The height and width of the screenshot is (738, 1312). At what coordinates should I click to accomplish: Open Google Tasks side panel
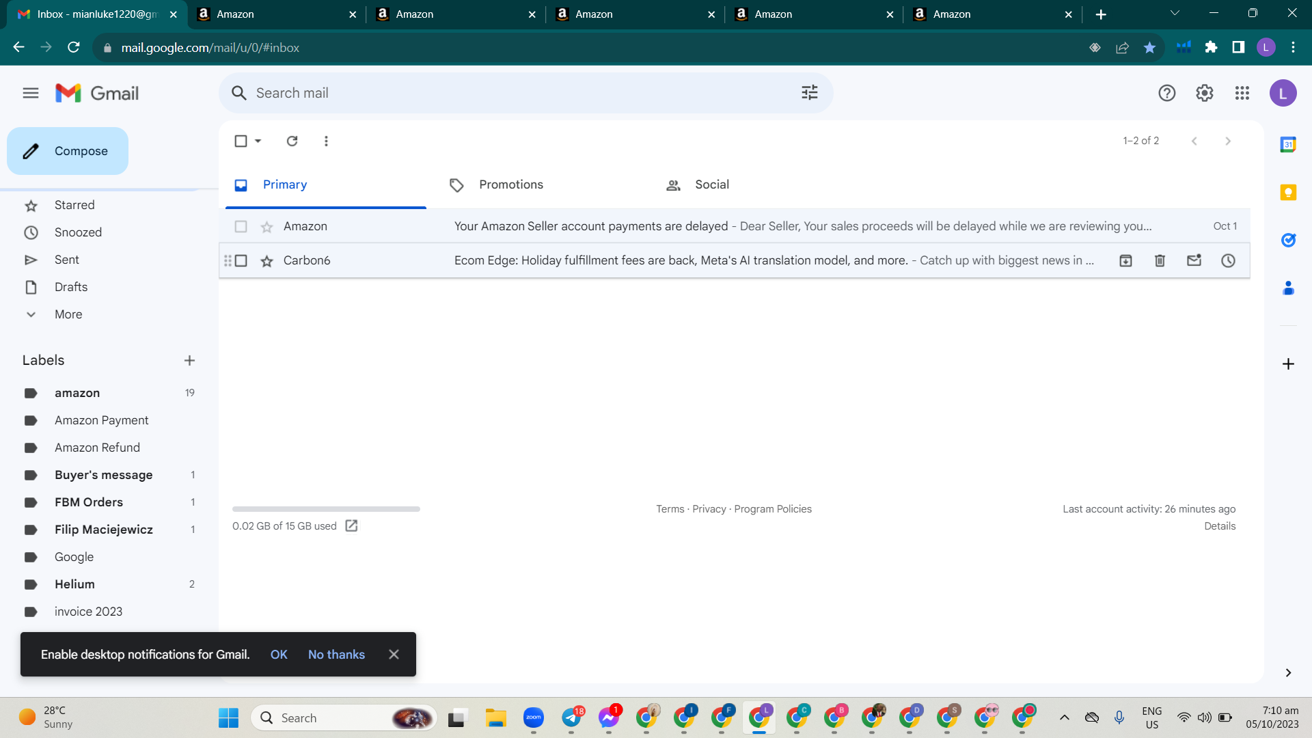1288,240
